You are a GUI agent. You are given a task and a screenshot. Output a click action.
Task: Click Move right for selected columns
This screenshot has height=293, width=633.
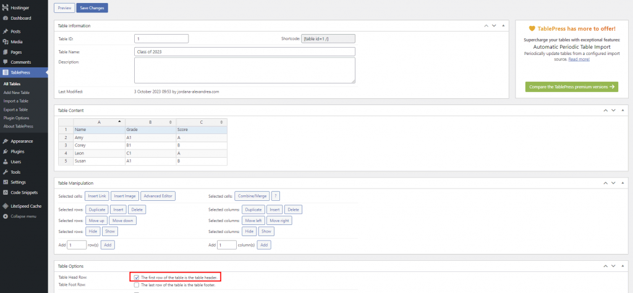click(279, 221)
